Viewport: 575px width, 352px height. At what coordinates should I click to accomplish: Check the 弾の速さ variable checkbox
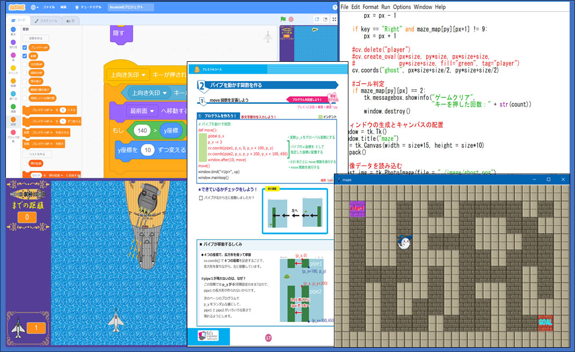click(25, 81)
